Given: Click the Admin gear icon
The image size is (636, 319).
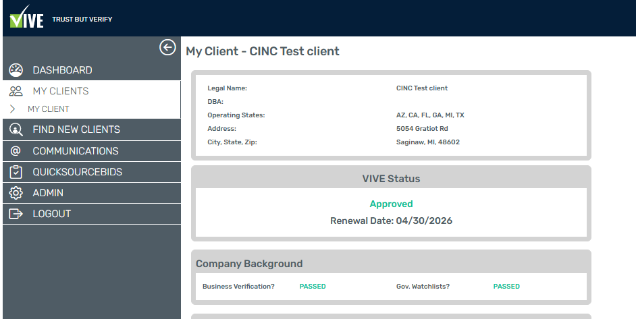Looking at the screenshot, I should pos(16,193).
